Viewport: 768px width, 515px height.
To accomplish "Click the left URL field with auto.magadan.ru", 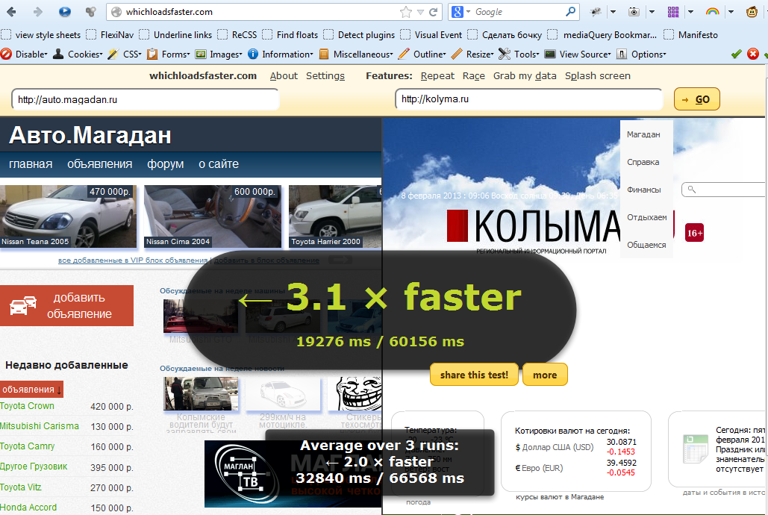I will tap(145, 99).
